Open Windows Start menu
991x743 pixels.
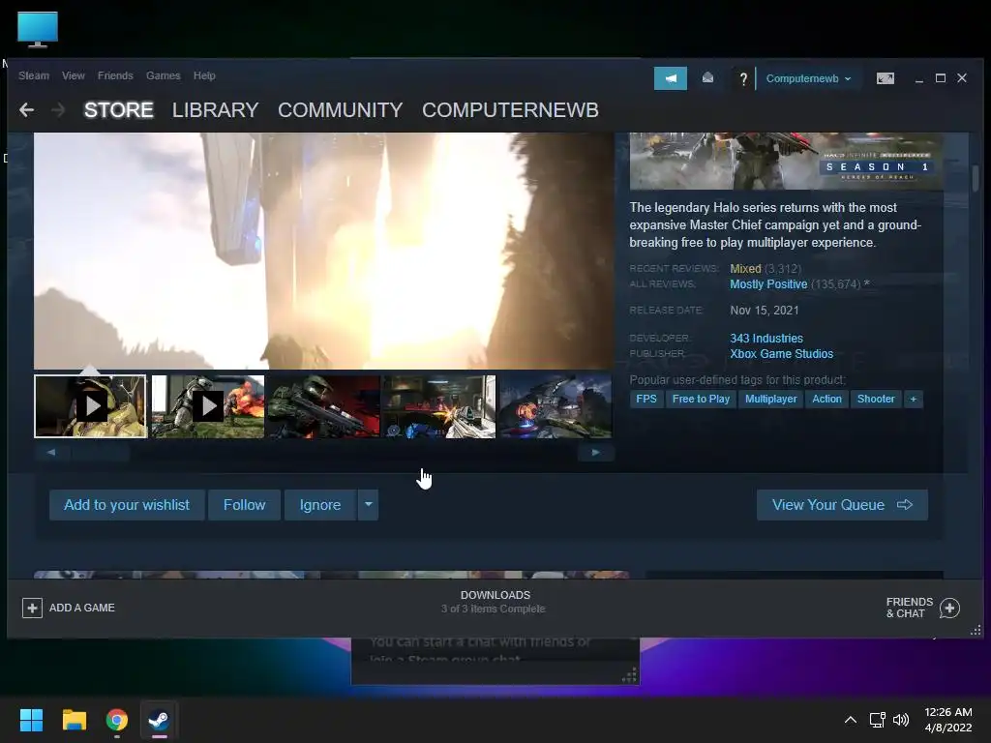(x=31, y=720)
